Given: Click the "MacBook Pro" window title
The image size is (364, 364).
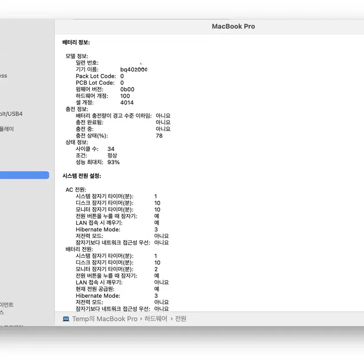Looking at the screenshot, I should (x=233, y=26).
